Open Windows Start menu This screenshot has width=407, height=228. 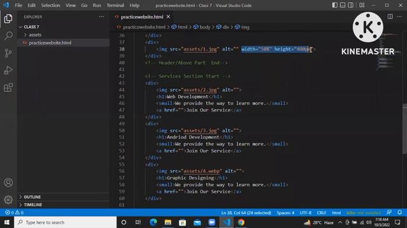(7, 222)
